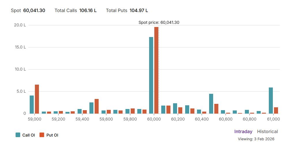Click the teal Call OI legend swatch
Image resolution: width=289 pixels, height=142 pixels.
18,135
